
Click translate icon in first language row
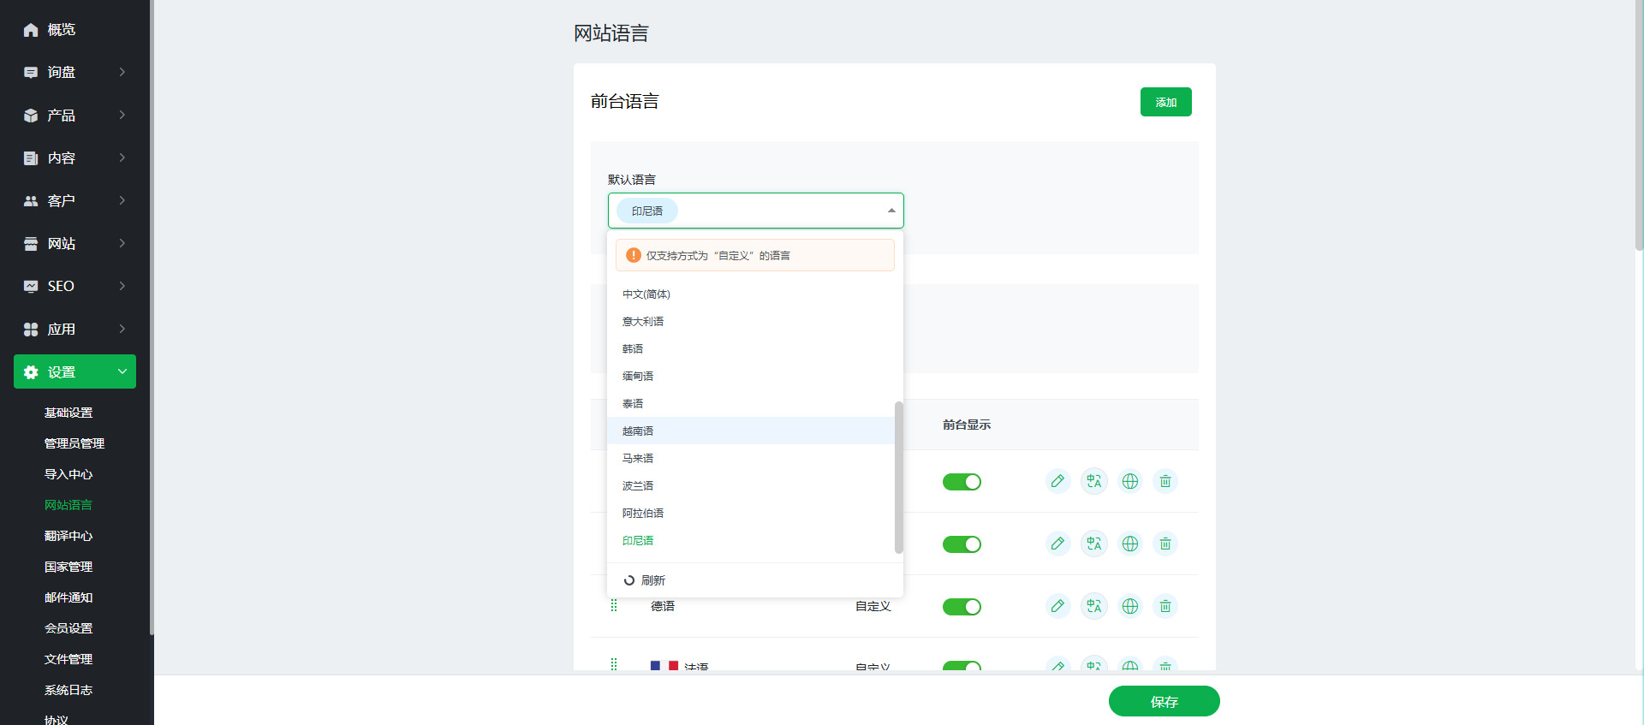[x=1093, y=481]
